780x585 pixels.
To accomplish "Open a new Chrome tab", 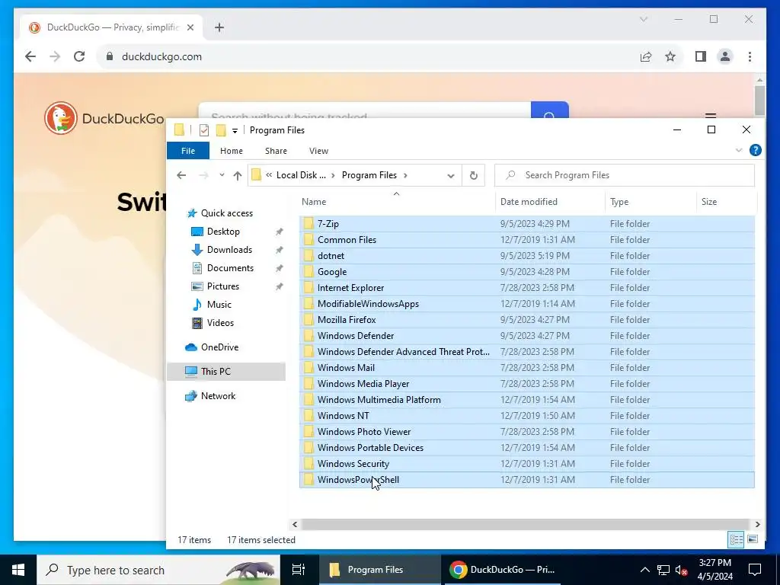I will pos(219,27).
